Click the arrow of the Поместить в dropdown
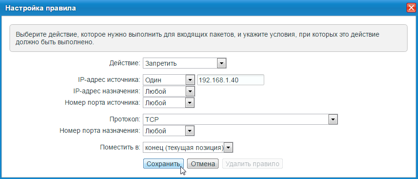Viewport: 418px width, 179px height. 229,148
